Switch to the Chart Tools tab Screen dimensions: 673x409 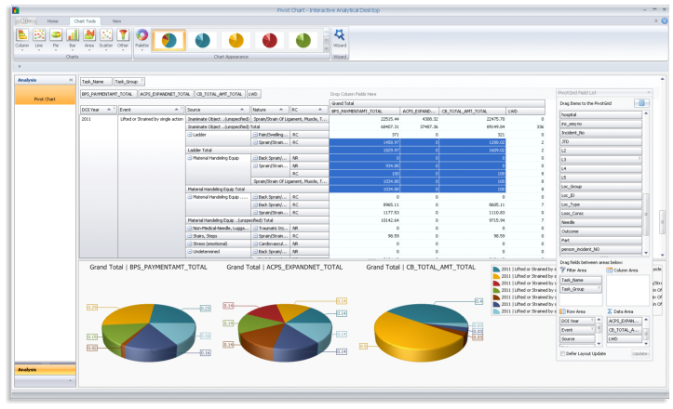[85, 21]
